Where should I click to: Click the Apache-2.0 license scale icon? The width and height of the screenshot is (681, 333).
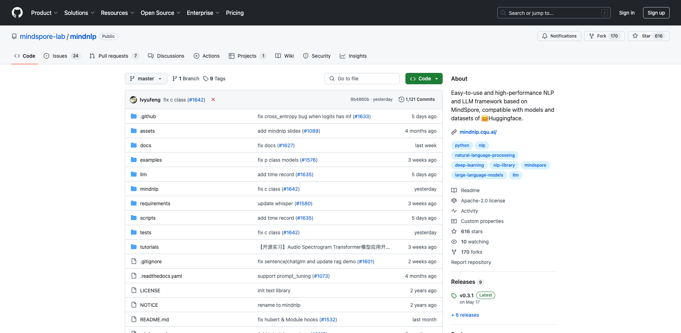pyautogui.click(x=454, y=201)
